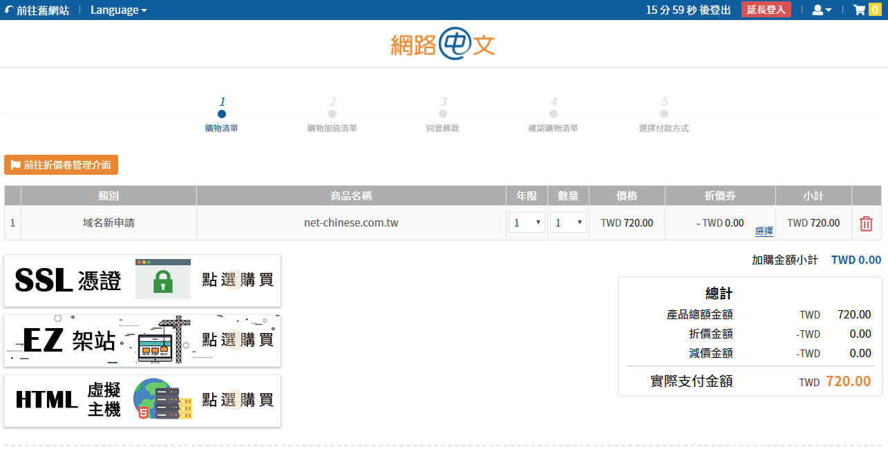Viewport: 888px width, 449px height.
Task: Click the 產品總額金額 row in totals
Action: pos(750,314)
